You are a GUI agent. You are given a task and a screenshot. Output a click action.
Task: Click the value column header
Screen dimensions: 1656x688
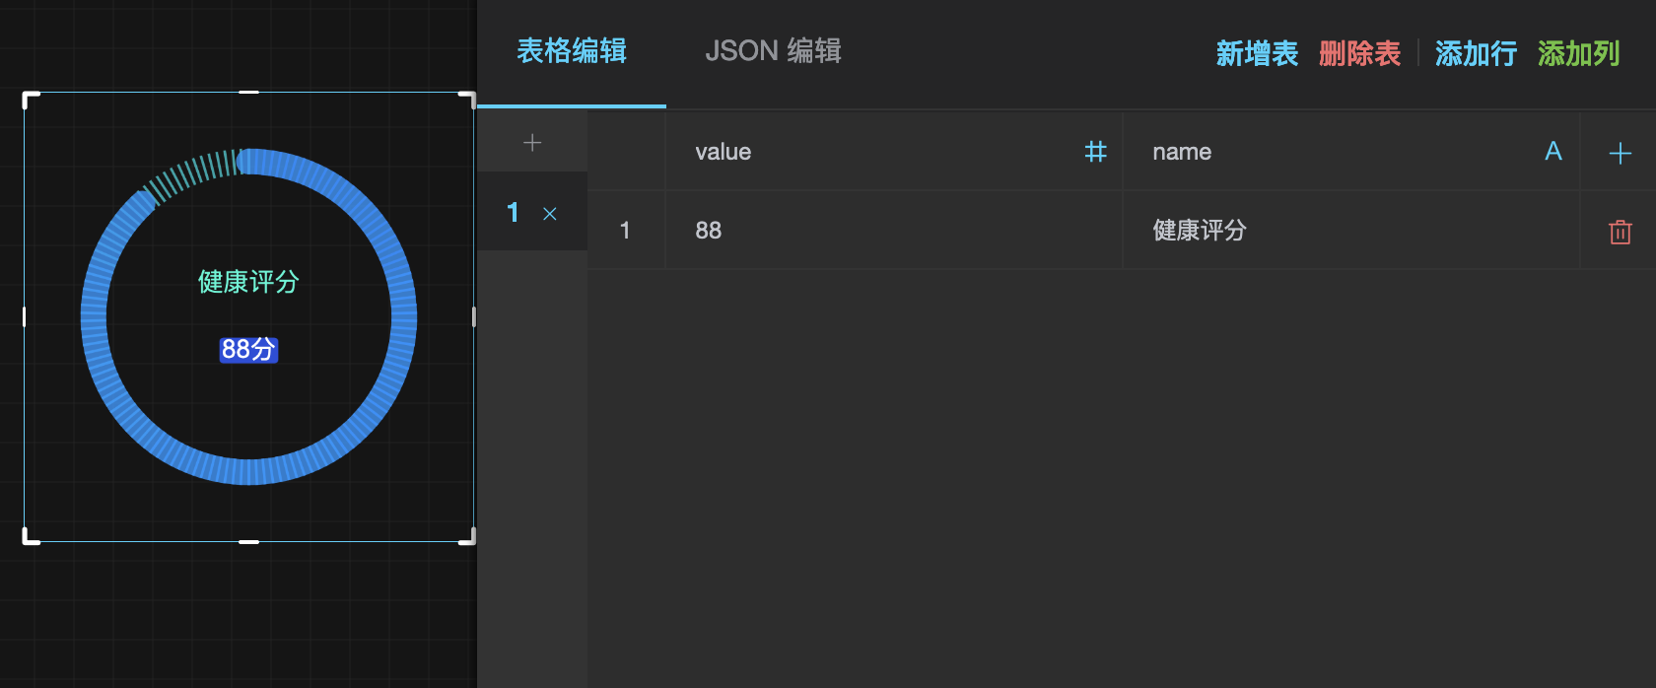(x=724, y=152)
